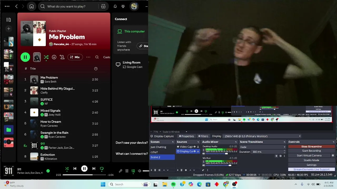Viewport: 337px width, 189px height.
Task: Open StreamElements Live Support
Action: tap(311, 170)
